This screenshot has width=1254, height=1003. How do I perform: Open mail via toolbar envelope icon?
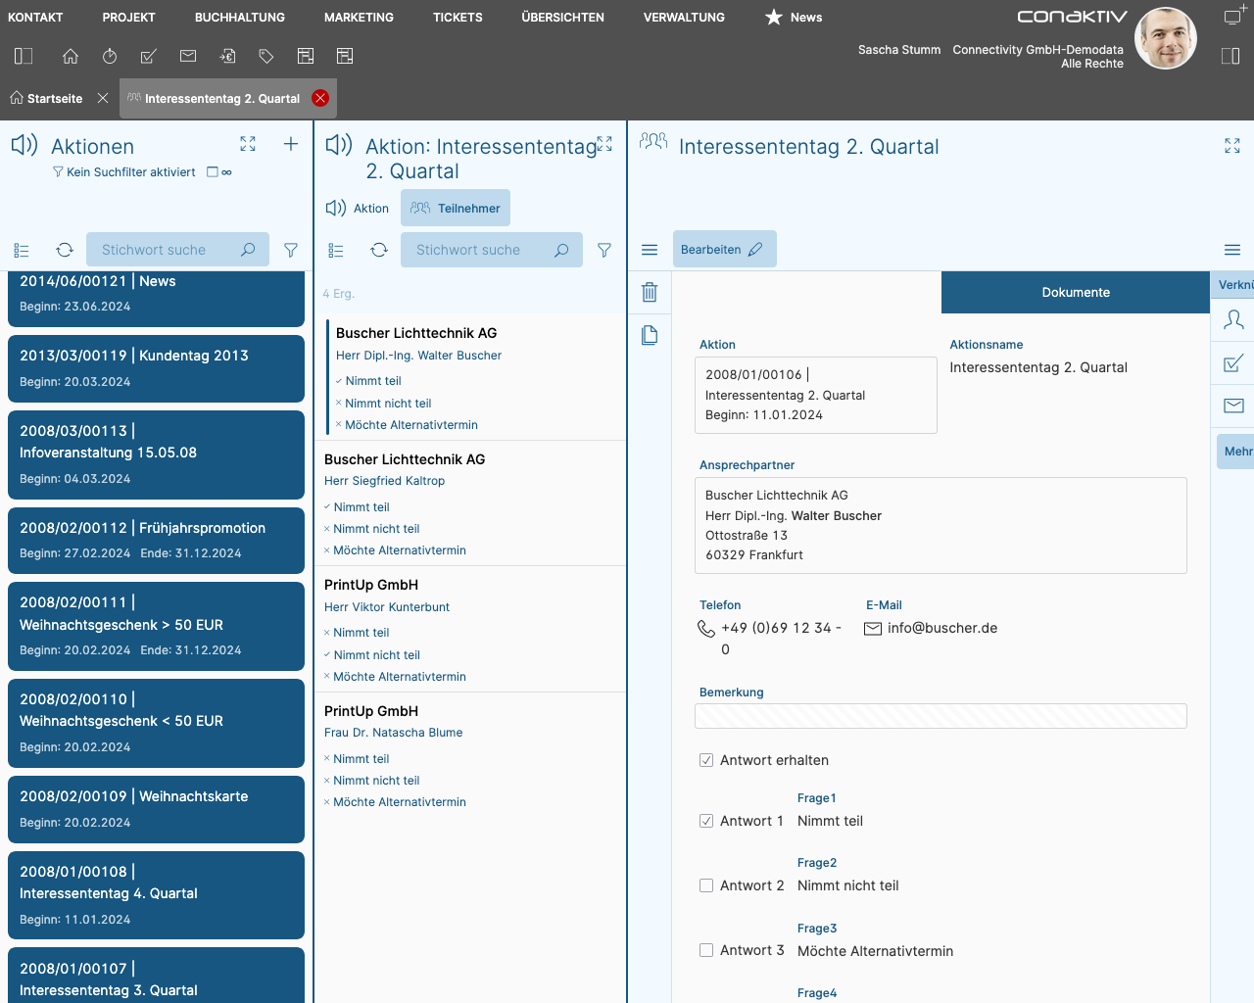click(x=188, y=56)
